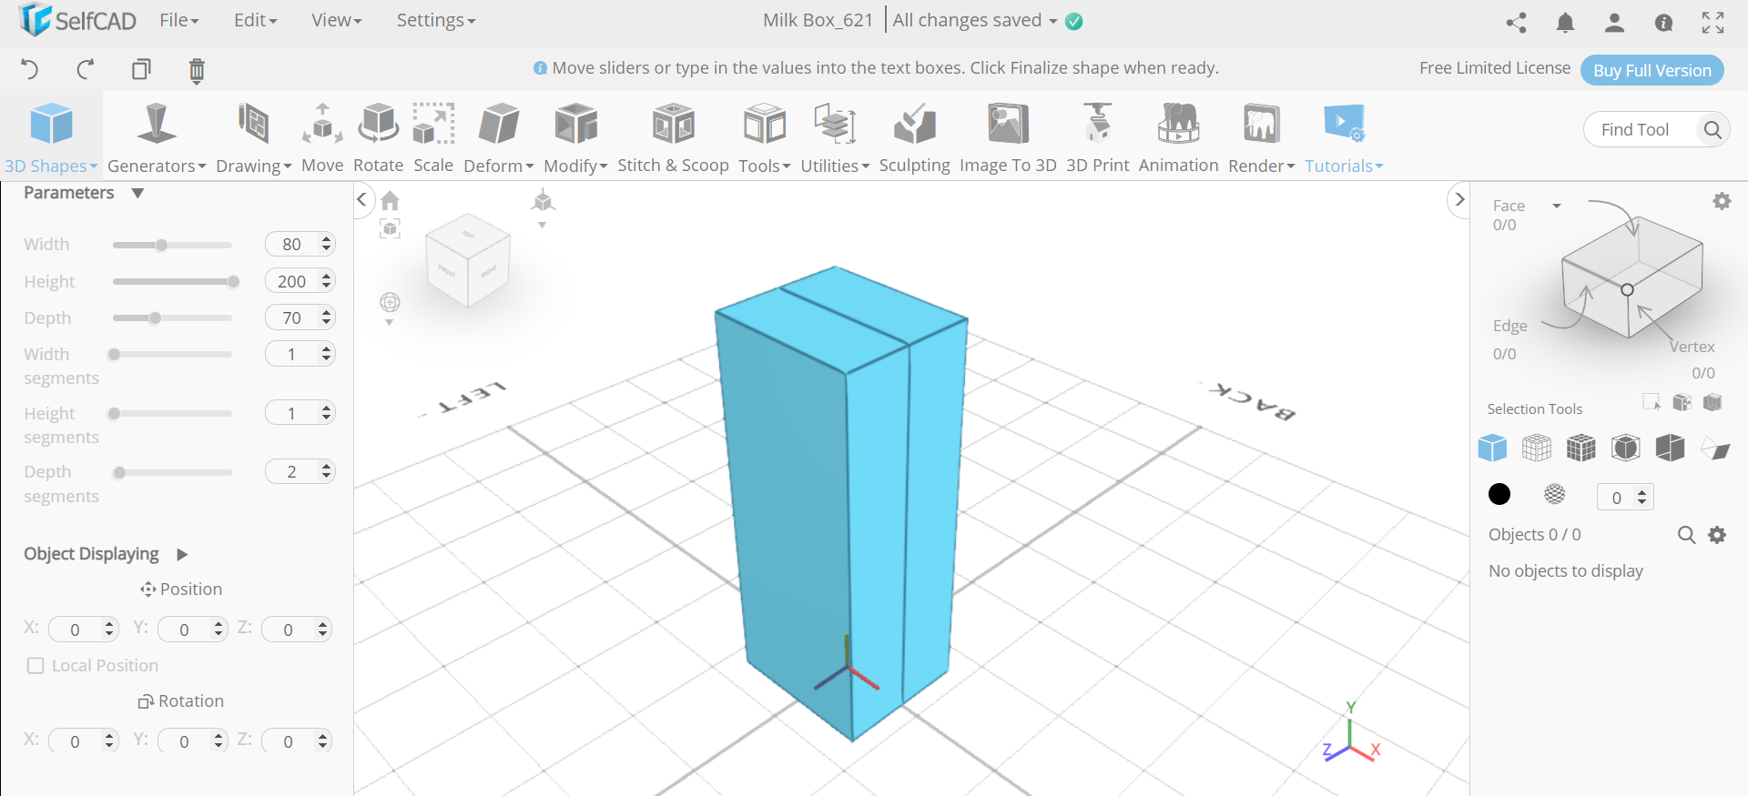The image size is (1748, 796).
Task: Open the Edit menu
Action: (256, 20)
